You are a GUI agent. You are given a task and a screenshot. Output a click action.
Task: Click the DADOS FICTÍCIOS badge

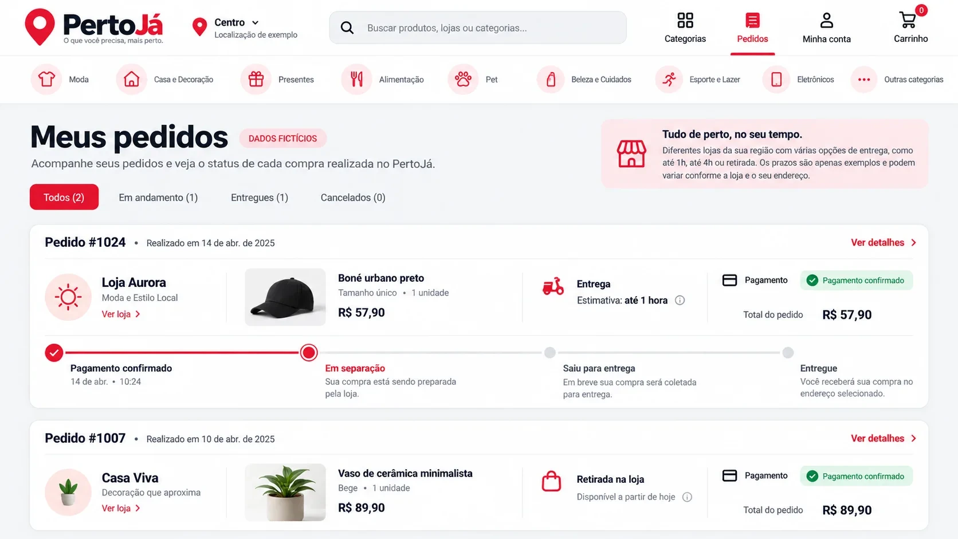tap(282, 138)
